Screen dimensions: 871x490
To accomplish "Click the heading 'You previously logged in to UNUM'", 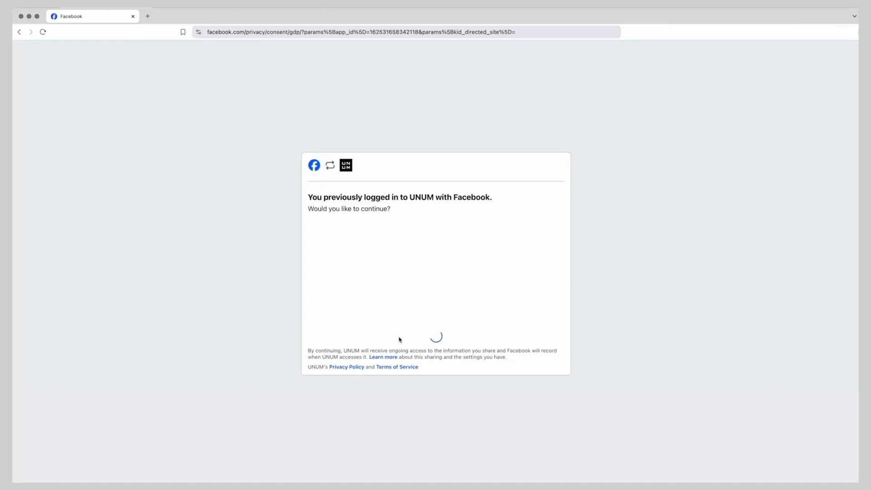I will click(x=400, y=197).
